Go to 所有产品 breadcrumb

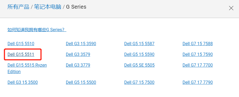click(x=18, y=7)
